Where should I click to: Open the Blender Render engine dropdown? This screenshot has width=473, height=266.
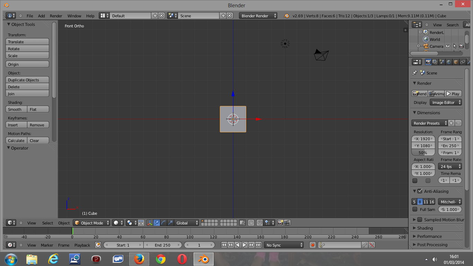[x=258, y=16]
